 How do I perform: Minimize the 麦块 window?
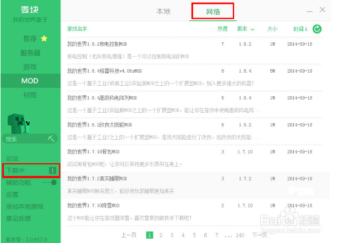[310, 11]
